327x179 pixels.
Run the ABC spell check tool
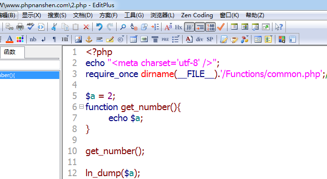point(31,27)
